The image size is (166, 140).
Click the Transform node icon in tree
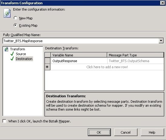coord(6,49)
